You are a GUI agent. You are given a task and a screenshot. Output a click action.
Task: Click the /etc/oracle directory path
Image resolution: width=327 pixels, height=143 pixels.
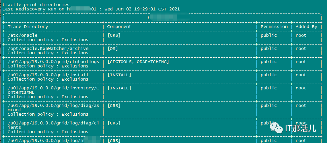23,35
